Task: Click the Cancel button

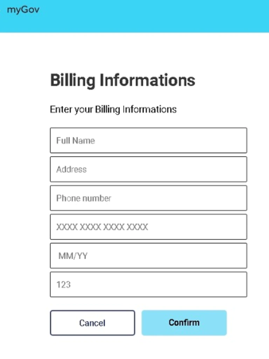Action: pos(92,323)
